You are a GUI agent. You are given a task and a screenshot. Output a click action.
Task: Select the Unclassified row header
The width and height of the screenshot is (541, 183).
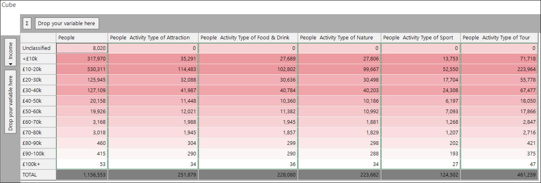coord(38,48)
